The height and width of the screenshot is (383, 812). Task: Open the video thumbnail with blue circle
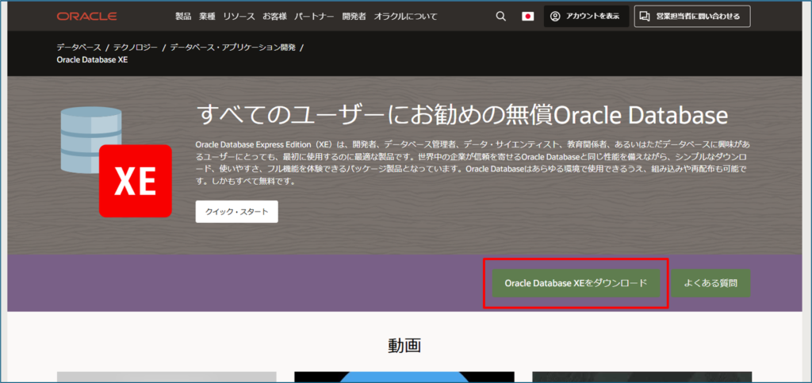pyautogui.click(x=404, y=377)
